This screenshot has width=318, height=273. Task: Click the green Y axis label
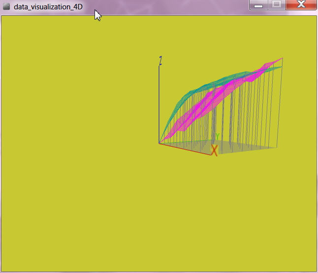[x=217, y=136]
